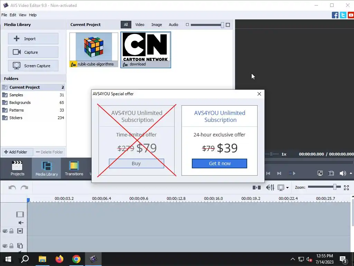Click the timeline playhead marker
Viewport: 354px width, 266px height.
28,200
